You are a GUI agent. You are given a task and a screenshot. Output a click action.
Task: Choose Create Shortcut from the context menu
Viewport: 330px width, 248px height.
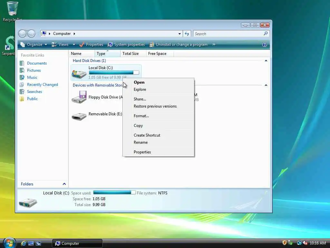[x=158, y=135]
